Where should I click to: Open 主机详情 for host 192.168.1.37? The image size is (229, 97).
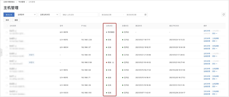[x=207, y=46]
